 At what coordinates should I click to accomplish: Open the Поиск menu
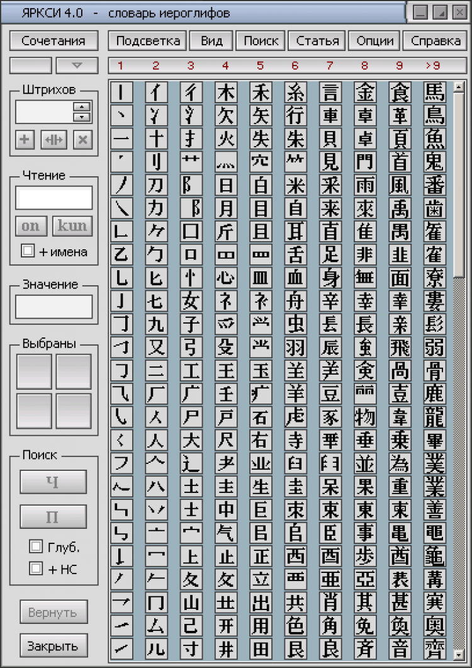(261, 41)
